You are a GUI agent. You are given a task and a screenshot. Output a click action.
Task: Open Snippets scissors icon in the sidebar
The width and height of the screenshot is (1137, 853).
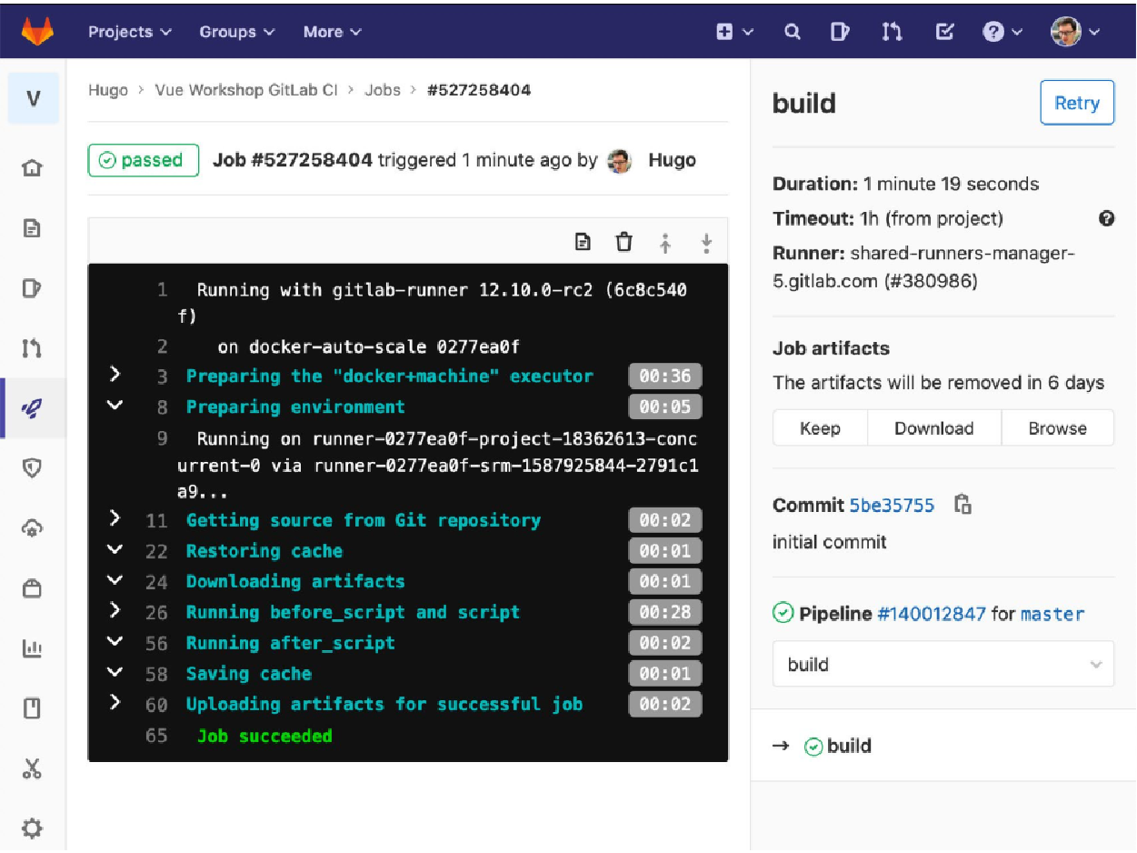(32, 768)
